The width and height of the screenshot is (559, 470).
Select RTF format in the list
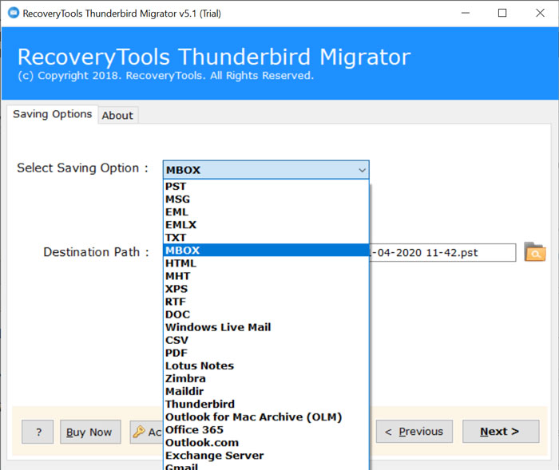coord(266,302)
